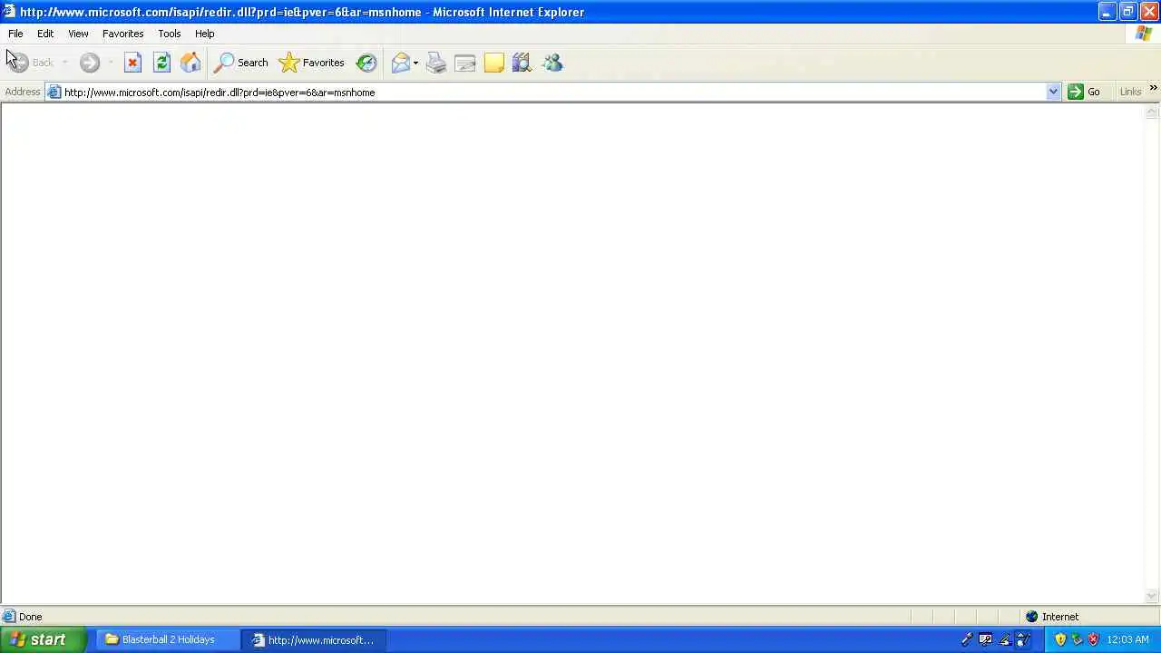Open the Tools menu
The image size is (1161, 653).
click(x=169, y=34)
